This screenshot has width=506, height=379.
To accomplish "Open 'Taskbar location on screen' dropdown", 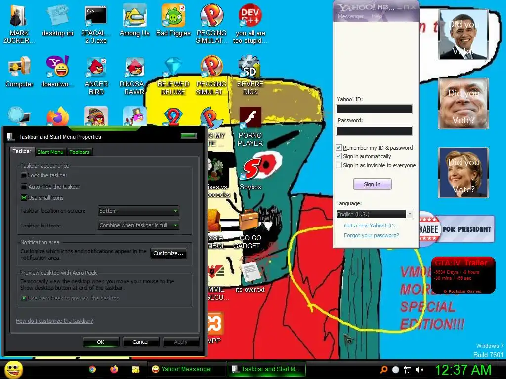I will (138, 211).
